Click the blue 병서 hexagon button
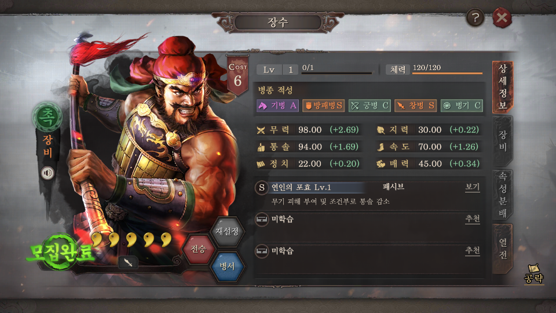 tap(227, 266)
